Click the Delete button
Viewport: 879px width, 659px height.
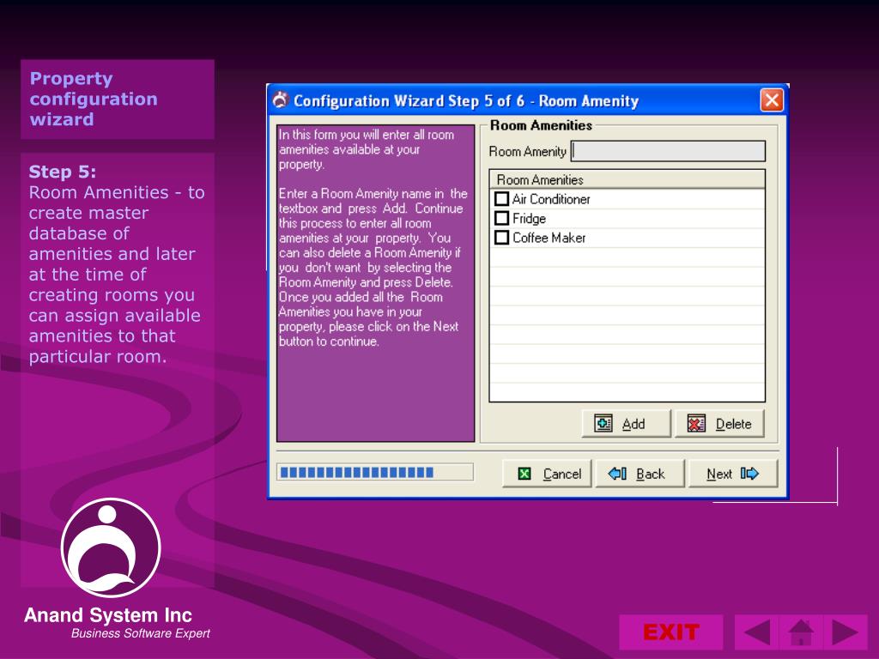[720, 424]
